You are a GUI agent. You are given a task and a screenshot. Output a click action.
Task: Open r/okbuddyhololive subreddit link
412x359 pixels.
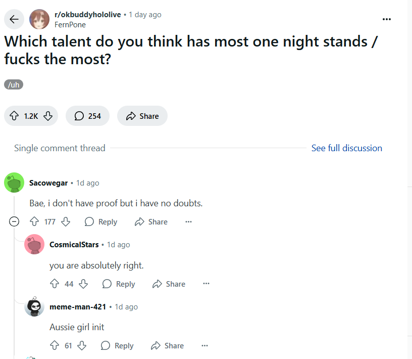coord(87,15)
